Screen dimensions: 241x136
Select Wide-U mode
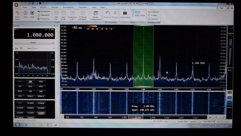pos(41,96)
